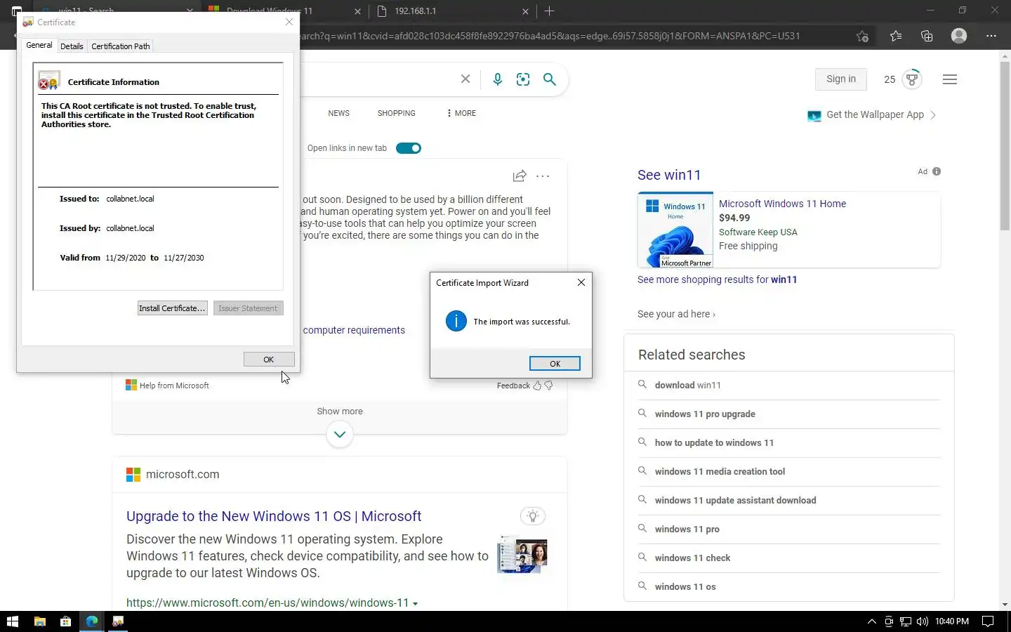Open a new browser tab
This screenshot has height=632, width=1011.
point(550,11)
